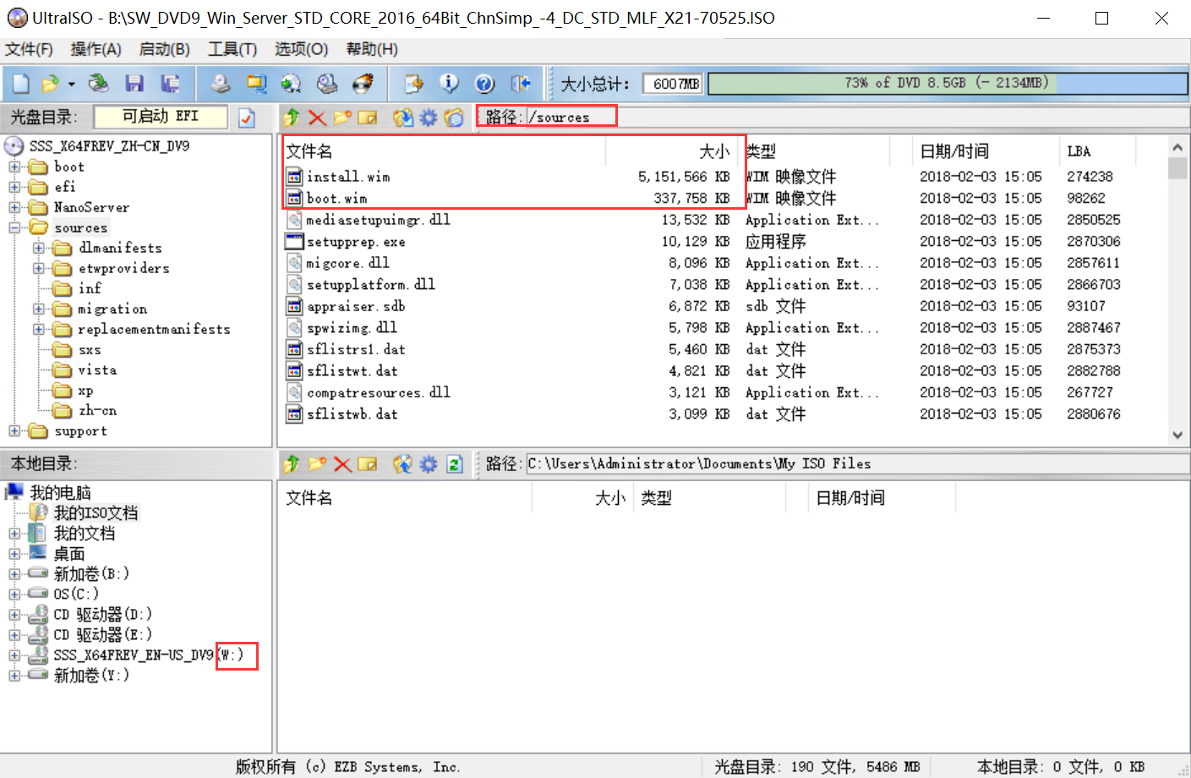This screenshot has height=778, width=1191.
Task: Click the Save As icon in the toolbar
Action: coord(170,83)
